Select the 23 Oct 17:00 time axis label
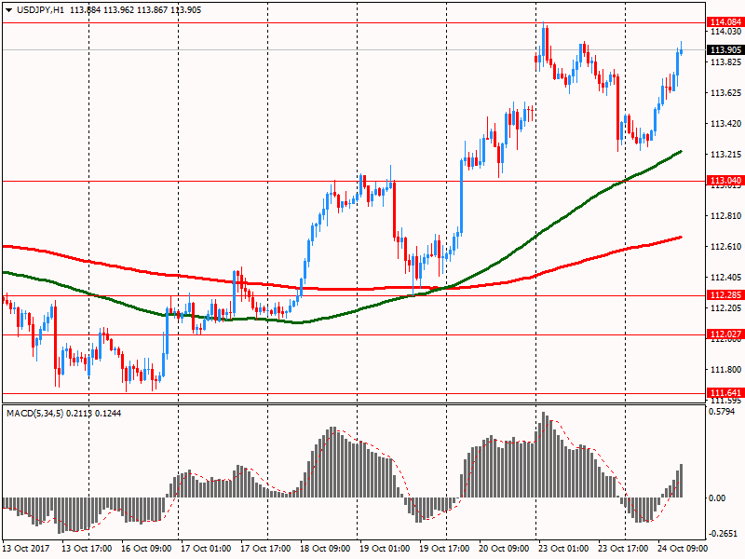Screen dimensions: 745x559 pyautogui.click(x=623, y=549)
